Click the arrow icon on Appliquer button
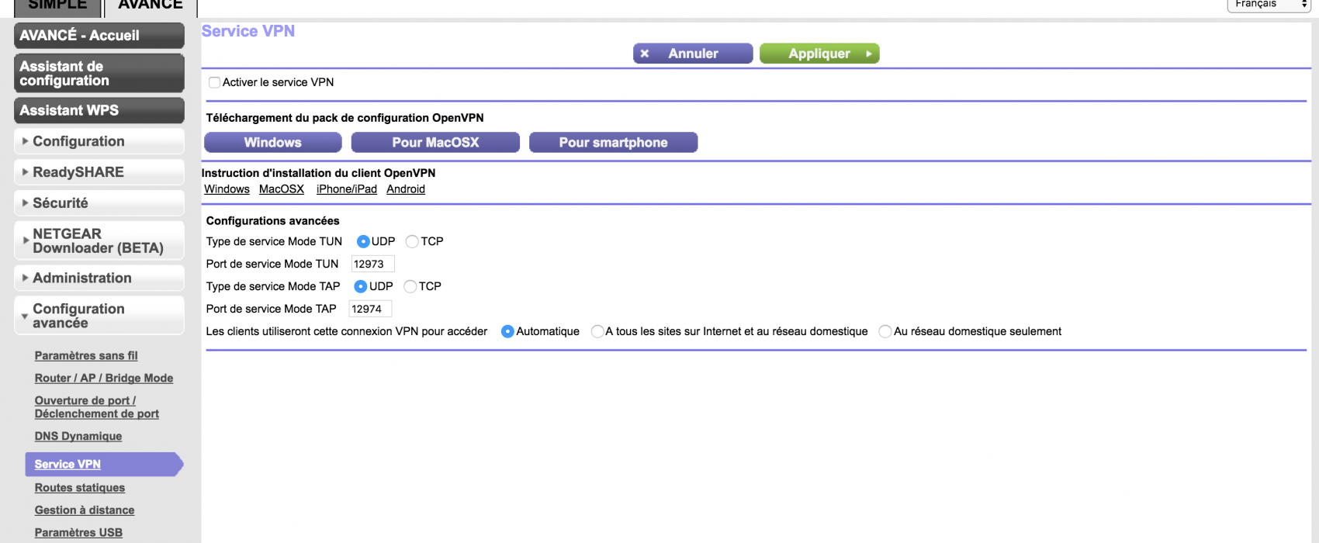The height and width of the screenshot is (543, 1319). click(x=869, y=54)
